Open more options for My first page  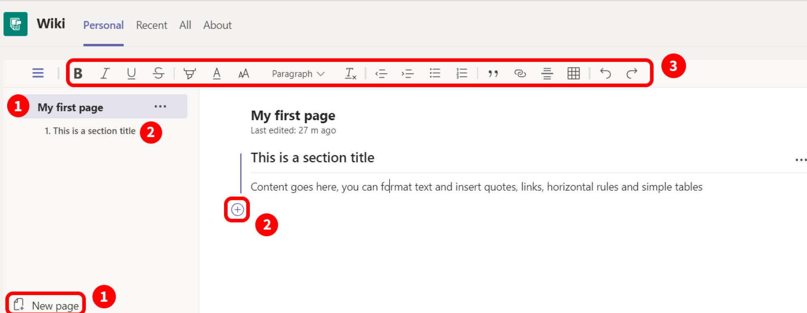(x=160, y=106)
